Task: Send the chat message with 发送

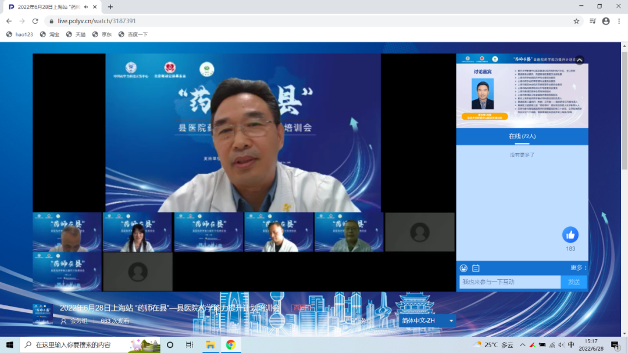Action: (574, 282)
